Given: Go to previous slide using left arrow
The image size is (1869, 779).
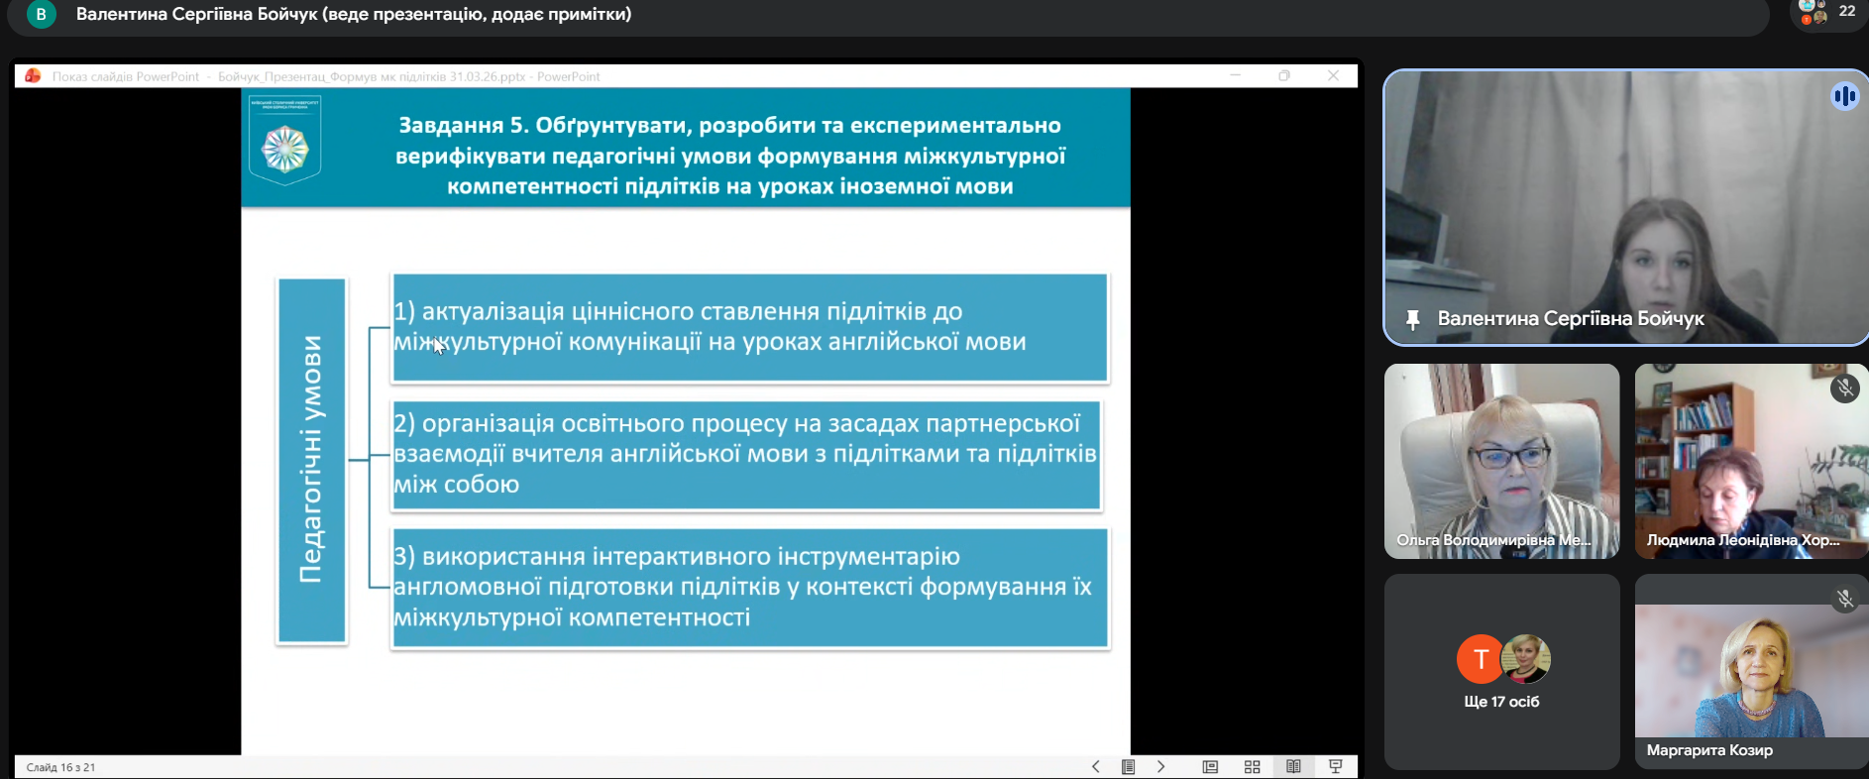Looking at the screenshot, I should (x=1095, y=766).
